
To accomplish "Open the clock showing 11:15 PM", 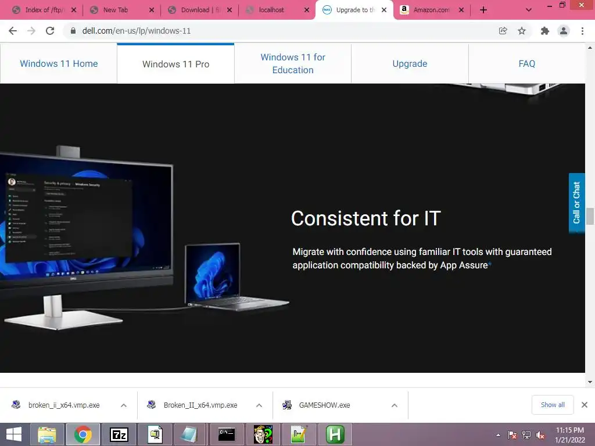I will [x=569, y=435].
